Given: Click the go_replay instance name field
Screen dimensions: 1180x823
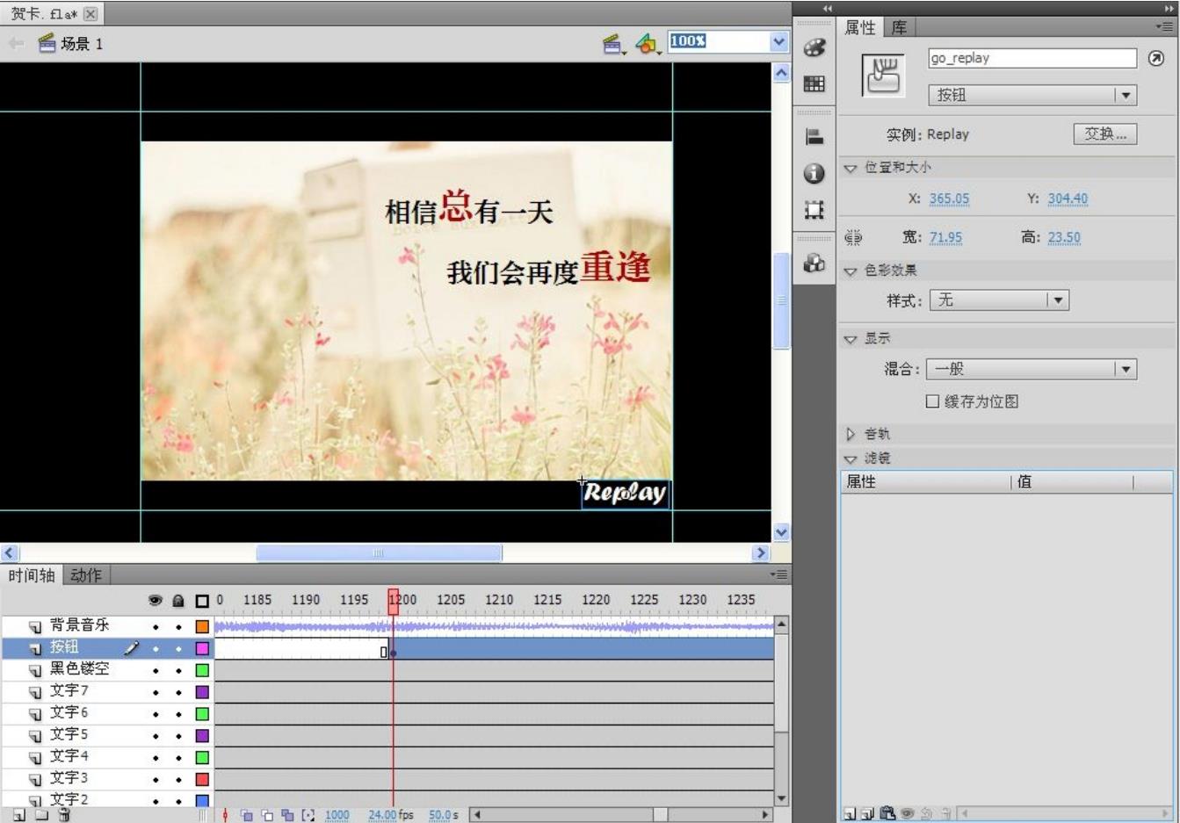Looking at the screenshot, I should point(1032,59).
